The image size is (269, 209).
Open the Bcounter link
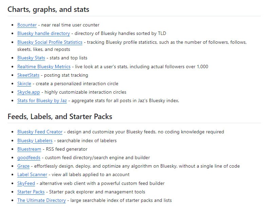click(x=27, y=25)
